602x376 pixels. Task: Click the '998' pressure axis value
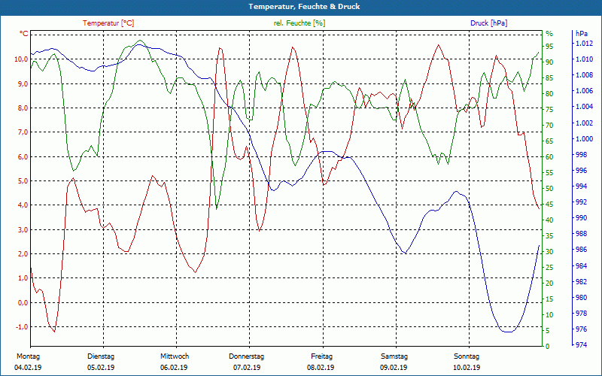click(x=581, y=154)
